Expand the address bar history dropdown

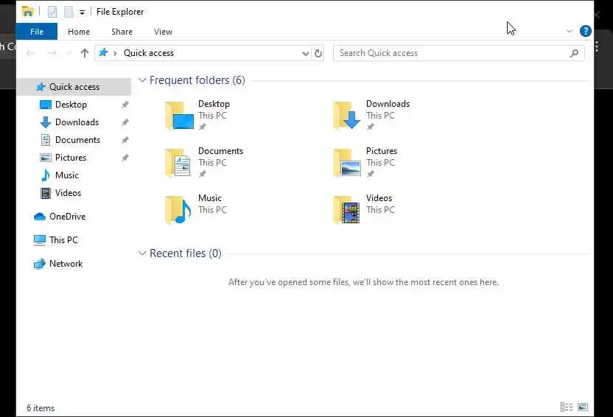(305, 54)
